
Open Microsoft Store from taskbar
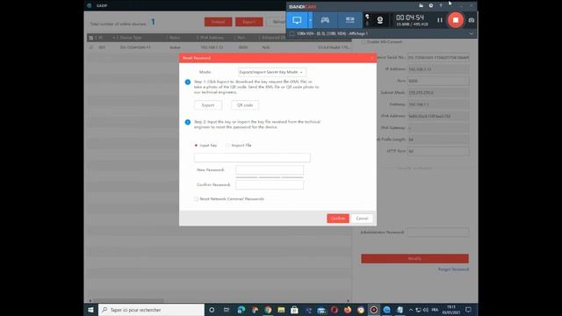click(294, 310)
